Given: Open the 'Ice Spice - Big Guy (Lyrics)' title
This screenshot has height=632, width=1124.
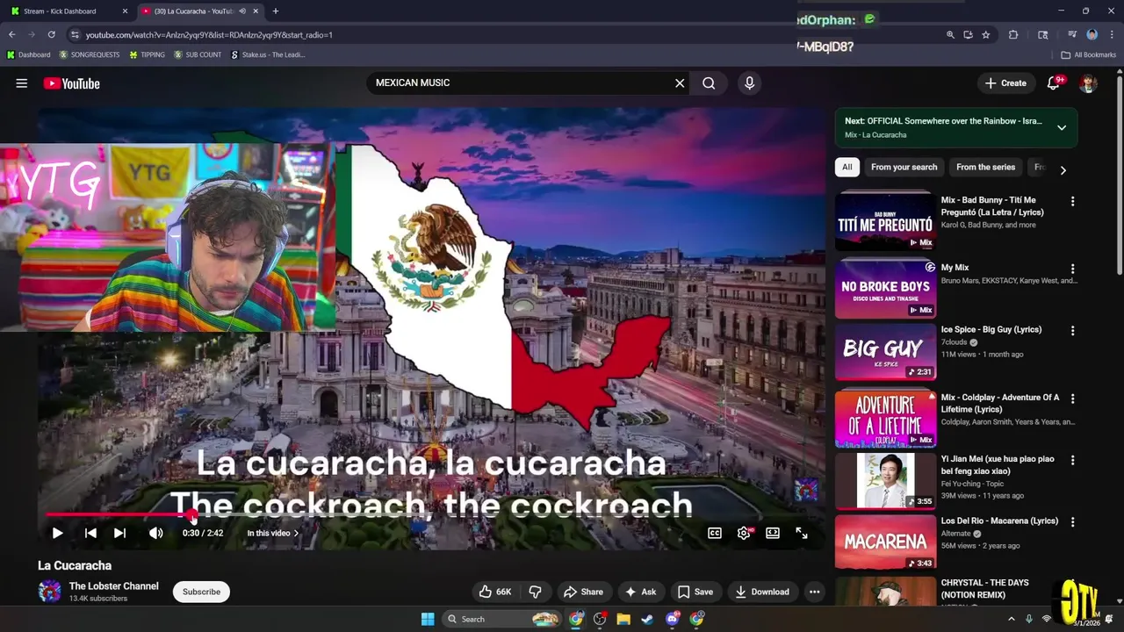Looking at the screenshot, I should tap(991, 329).
